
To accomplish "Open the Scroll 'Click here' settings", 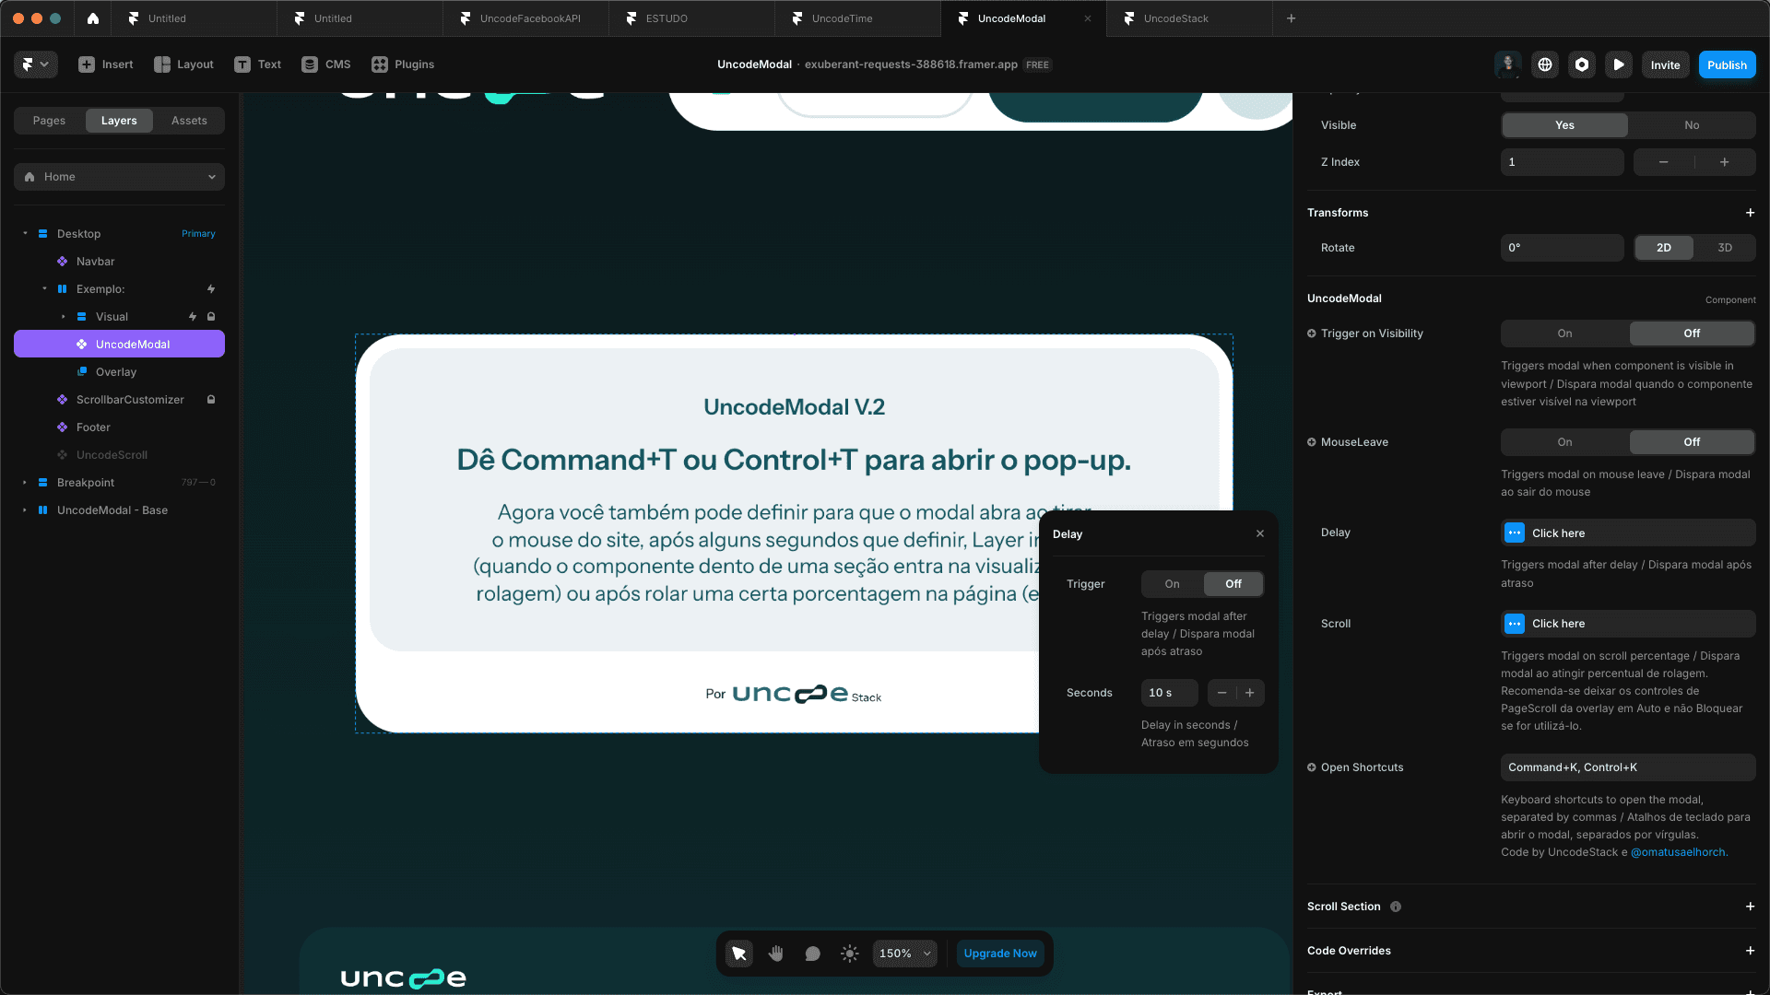I will pyautogui.click(x=1628, y=624).
